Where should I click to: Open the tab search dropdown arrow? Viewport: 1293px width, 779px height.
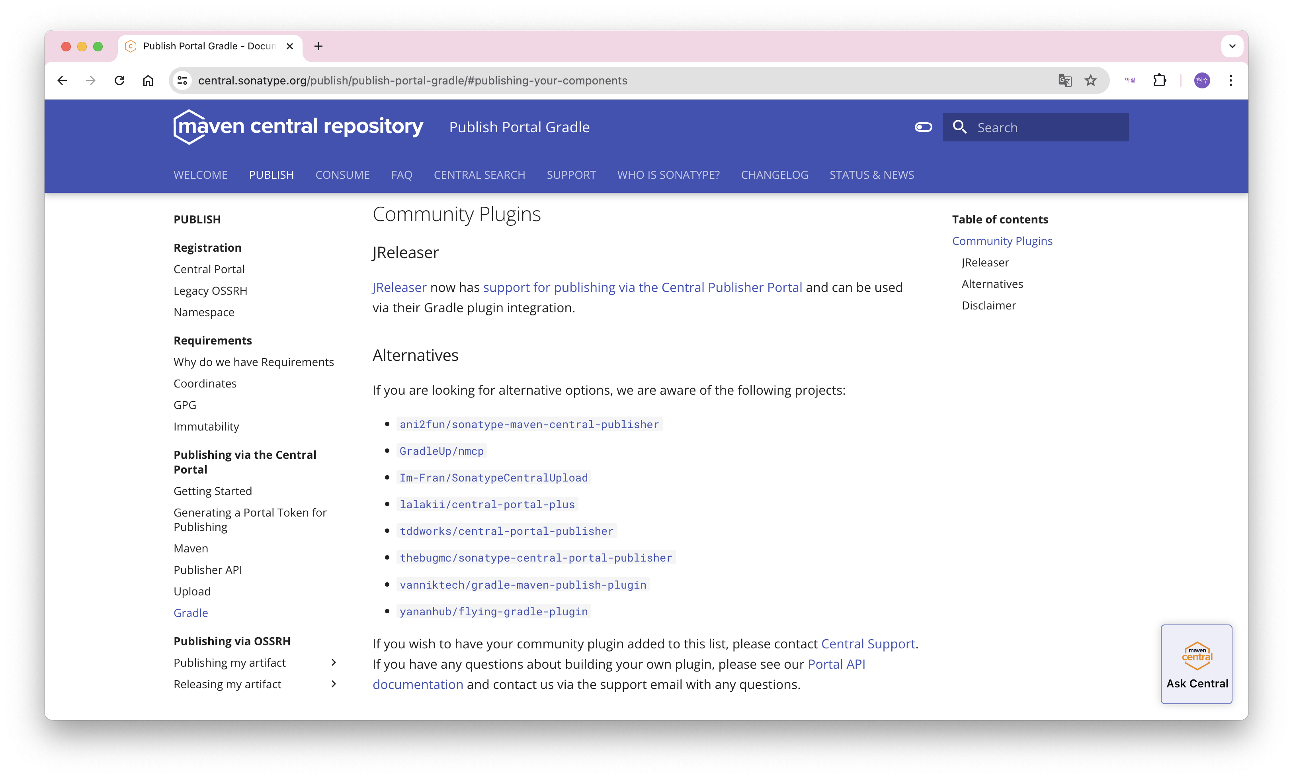pyautogui.click(x=1232, y=46)
